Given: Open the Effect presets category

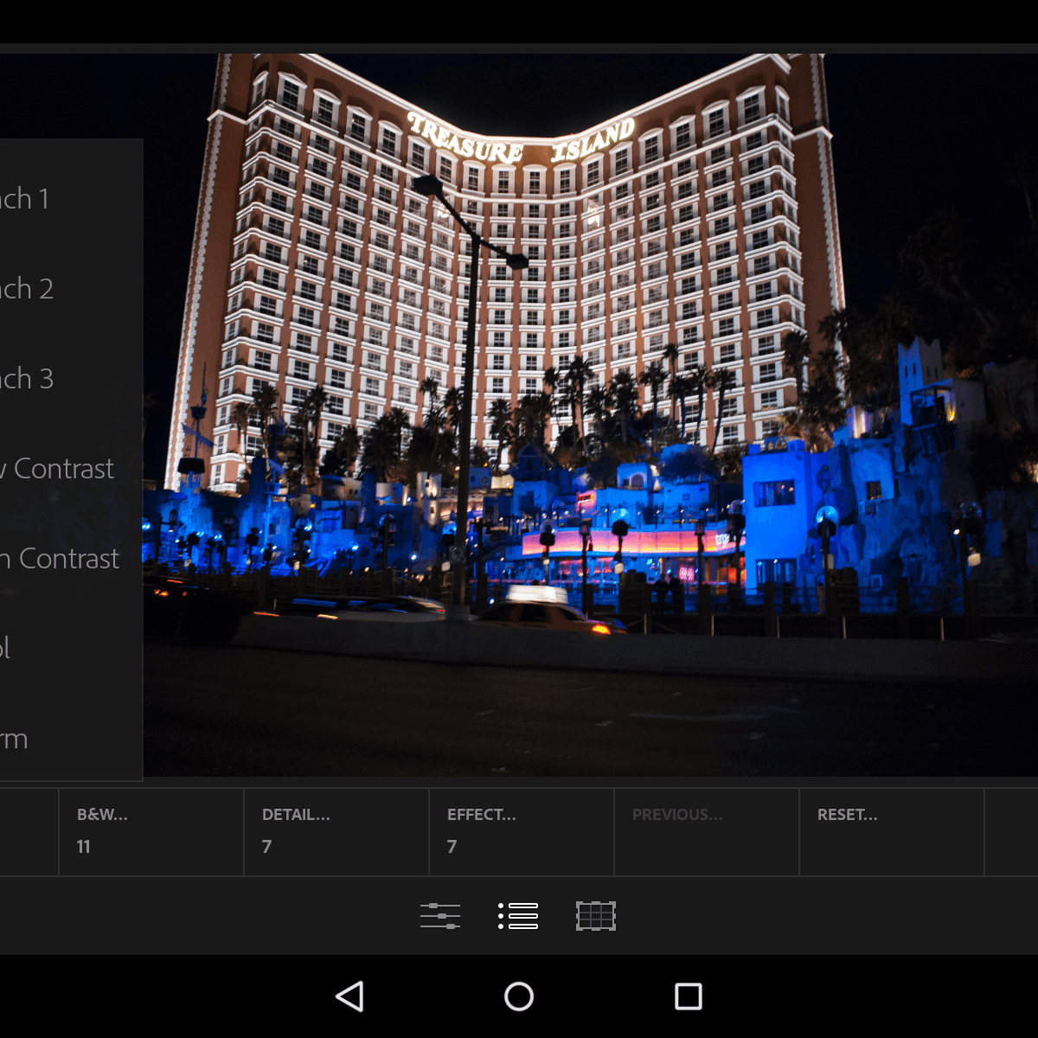Looking at the screenshot, I should click(x=522, y=832).
